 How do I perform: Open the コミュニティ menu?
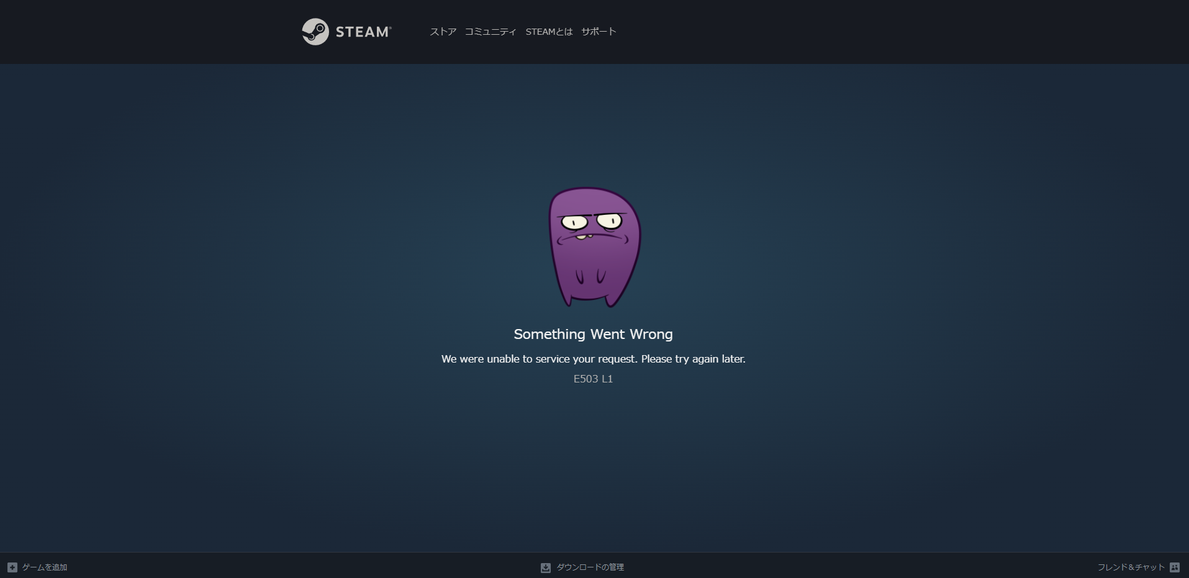pos(490,32)
